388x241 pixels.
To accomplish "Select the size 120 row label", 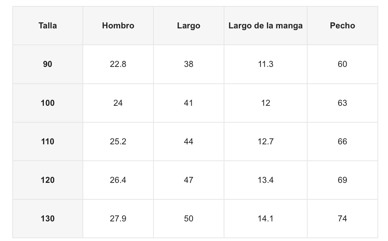I will [48, 180].
